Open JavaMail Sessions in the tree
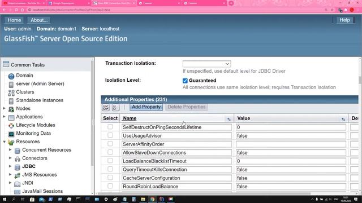362x203 pixels. click(x=42, y=191)
